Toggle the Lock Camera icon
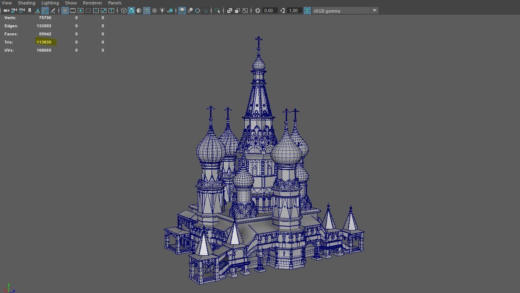Viewport: 520px width, 293px height. (x=14, y=11)
